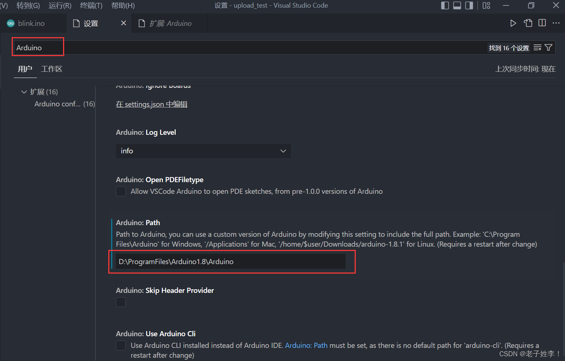Viewport: 565px width, 361px height.
Task: Split the editor to the right
Action: [x=542, y=23]
